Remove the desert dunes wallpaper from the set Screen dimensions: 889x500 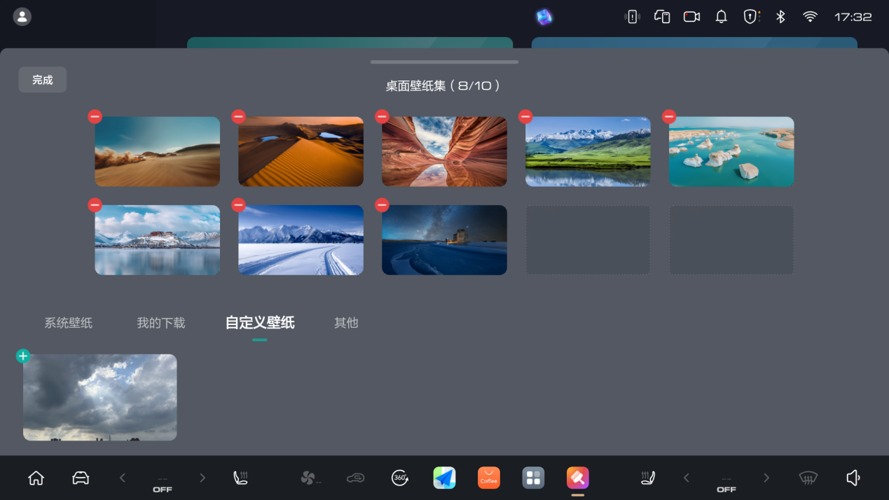pyautogui.click(x=238, y=116)
